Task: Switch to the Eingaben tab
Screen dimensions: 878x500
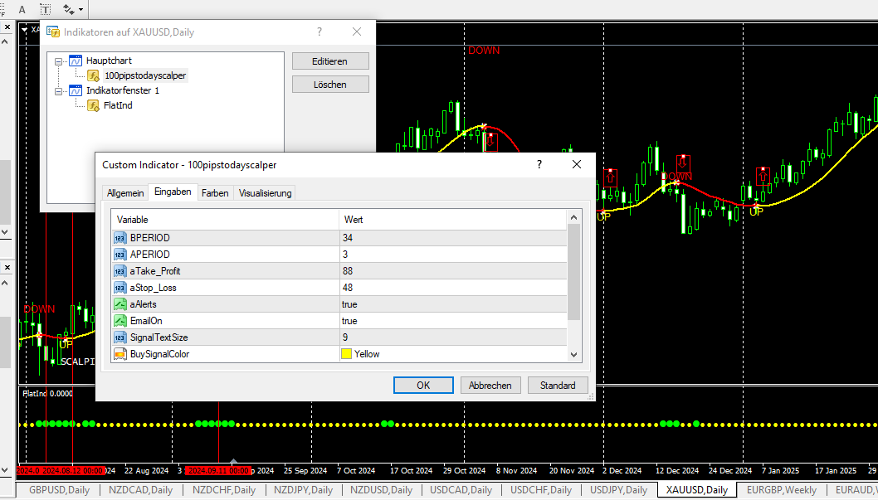Action: [x=173, y=192]
